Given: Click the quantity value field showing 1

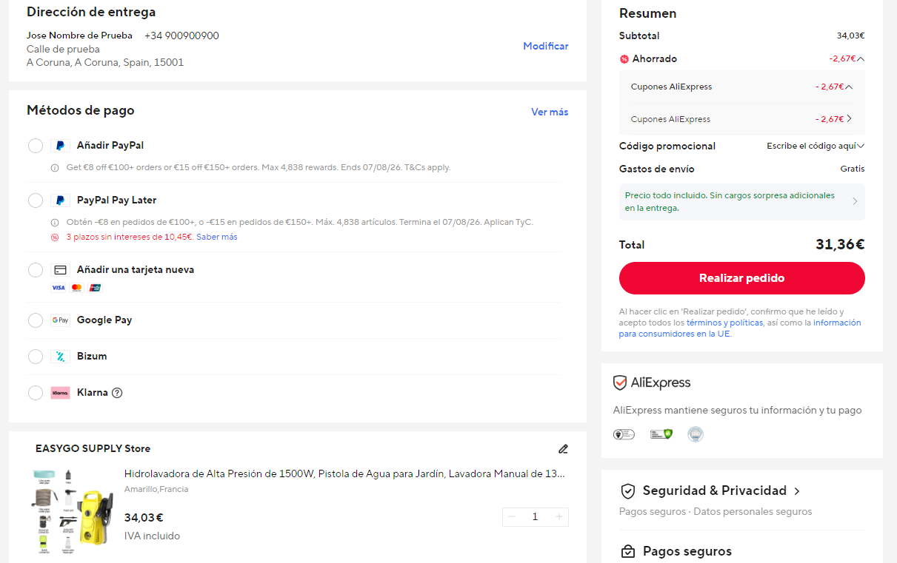Looking at the screenshot, I should [536, 516].
